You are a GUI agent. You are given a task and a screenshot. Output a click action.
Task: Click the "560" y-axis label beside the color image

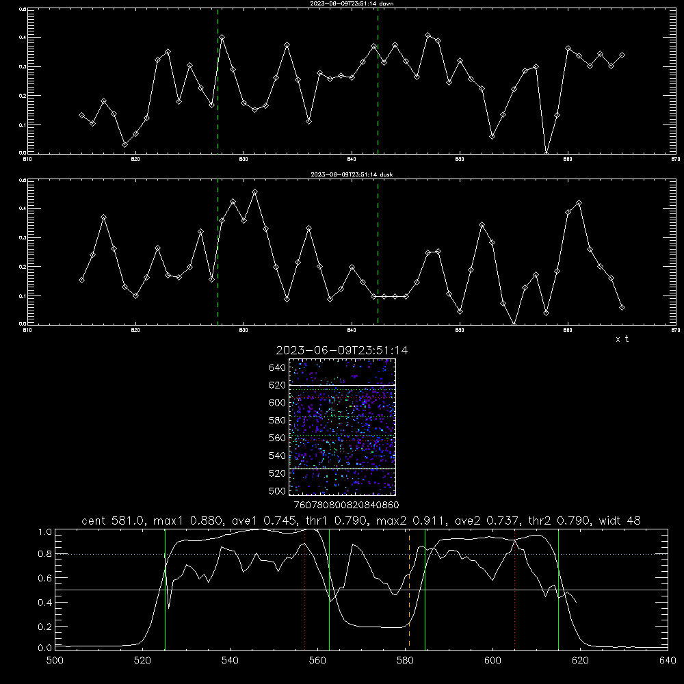tap(278, 438)
